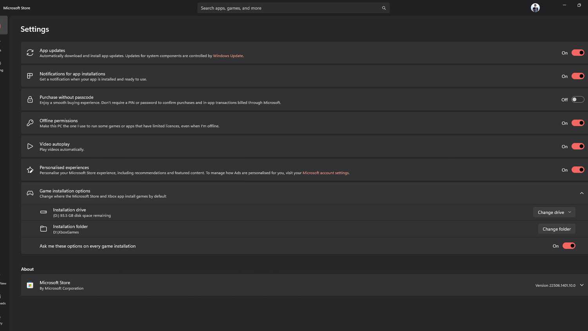The image size is (588, 331).
Task: Open the Windows Update link
Action: pos(228,56)
